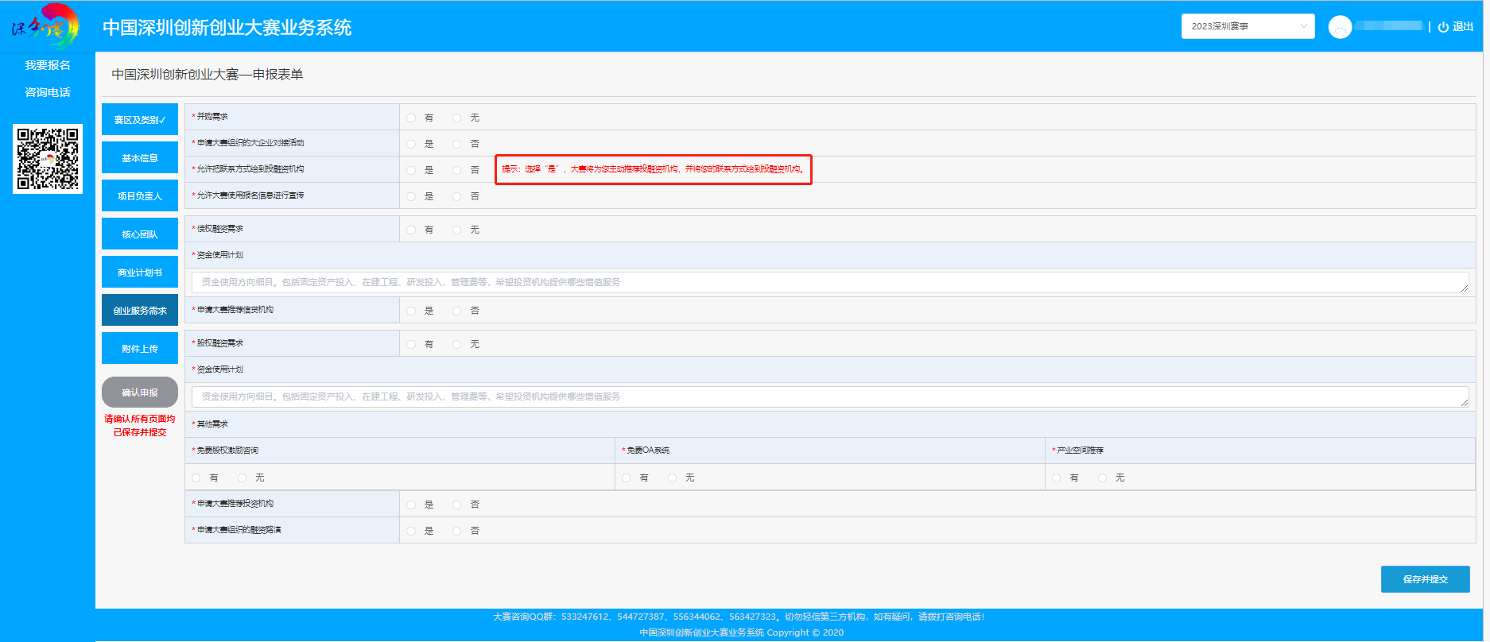
Task: Click the footer 大赛咨询QQ群 text
Action: tap(739, 617)
